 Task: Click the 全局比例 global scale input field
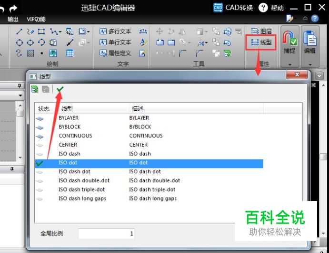tap(106, 233)
